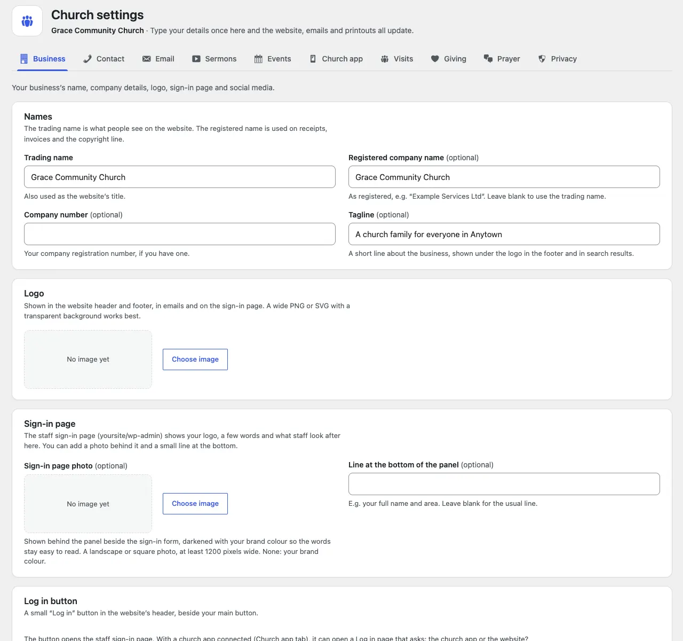Click the Church app smartphone icon

point(313,59)
